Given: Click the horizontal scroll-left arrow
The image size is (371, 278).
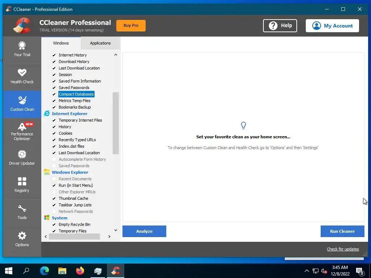Looking at the screenshot, I should click(x=46, y=236).
